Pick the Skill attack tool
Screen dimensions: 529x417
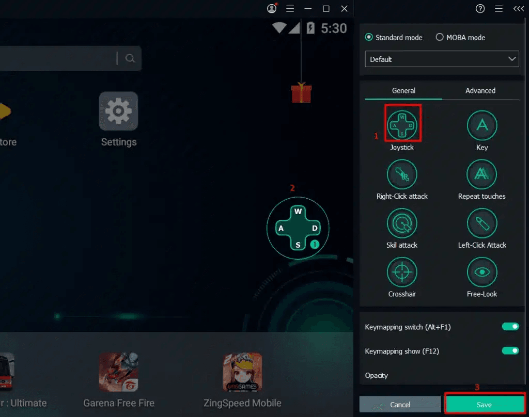pyautogui.click(x=402, y=223)
